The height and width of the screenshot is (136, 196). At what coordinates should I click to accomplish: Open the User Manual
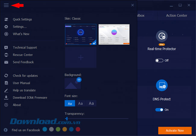[x=21, y=83]
